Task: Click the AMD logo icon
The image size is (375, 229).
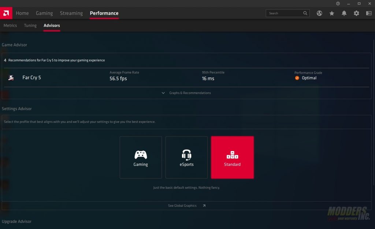Action: pyautogui.click(x=6, y=13)
